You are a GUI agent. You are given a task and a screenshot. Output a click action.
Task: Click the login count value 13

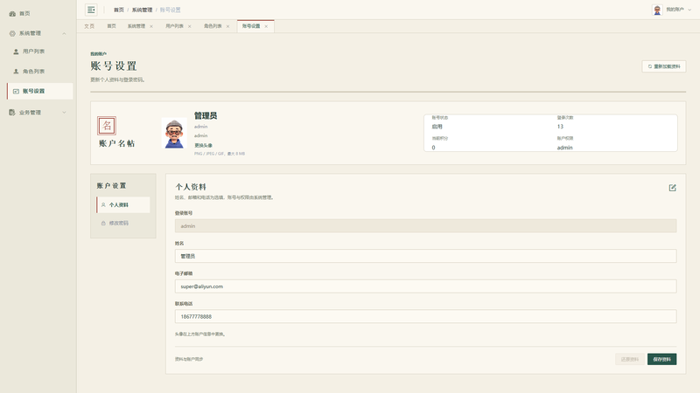[x=560, y=127]
